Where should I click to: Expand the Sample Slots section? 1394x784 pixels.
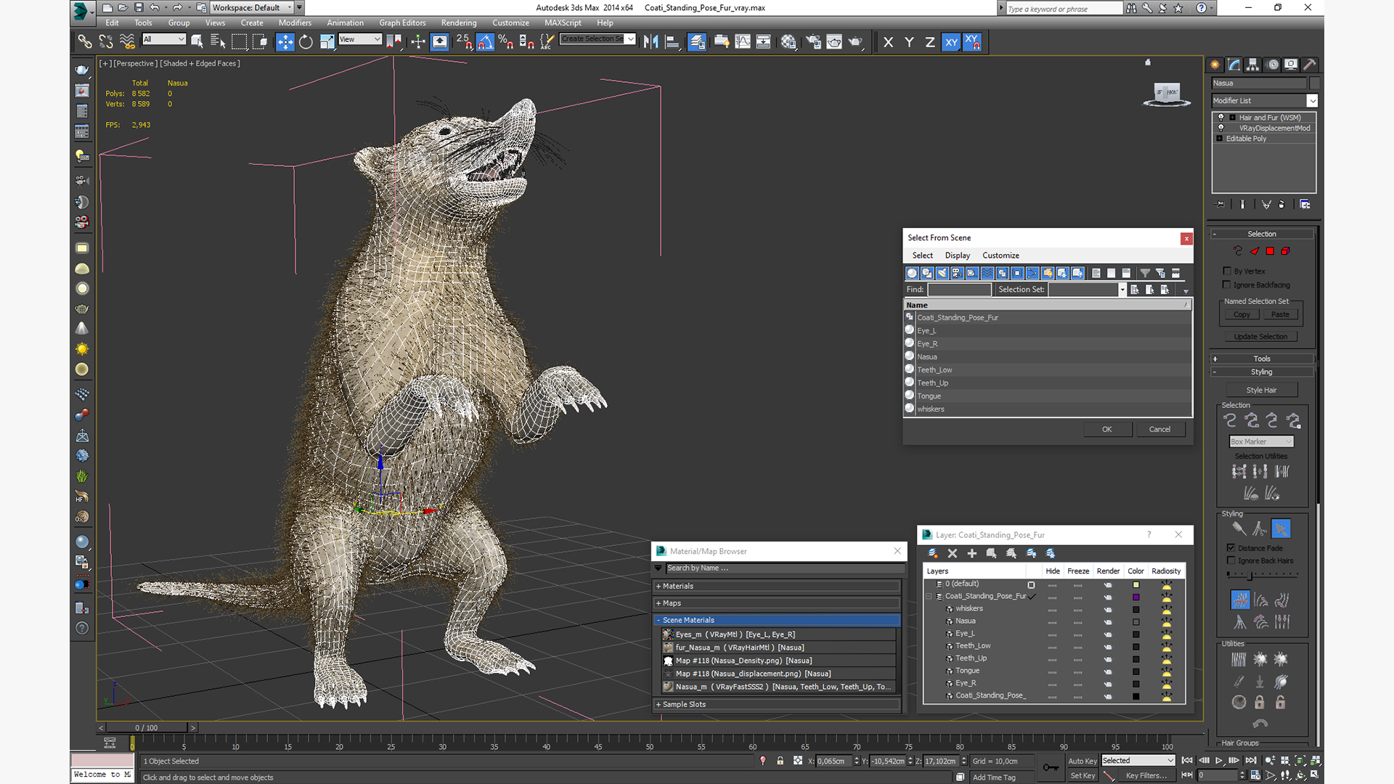click(x=683, y=704)
